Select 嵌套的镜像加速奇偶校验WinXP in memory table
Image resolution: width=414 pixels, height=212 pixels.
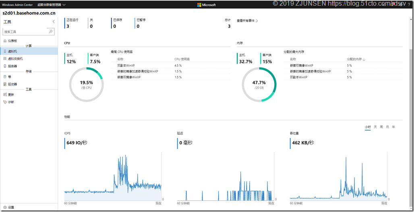point(343,71)
